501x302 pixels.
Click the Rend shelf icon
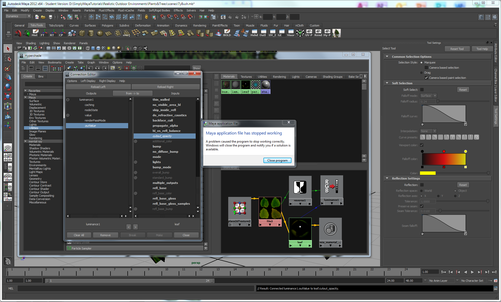[x=318, y=33]
